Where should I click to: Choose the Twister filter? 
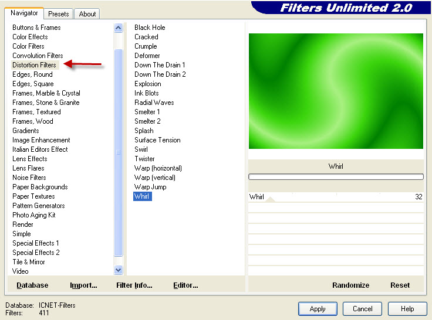[x=144, y=159]
